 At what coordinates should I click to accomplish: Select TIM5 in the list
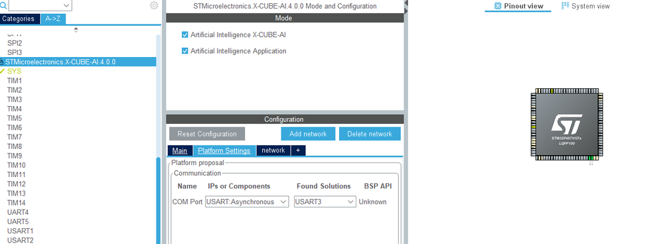15,118
